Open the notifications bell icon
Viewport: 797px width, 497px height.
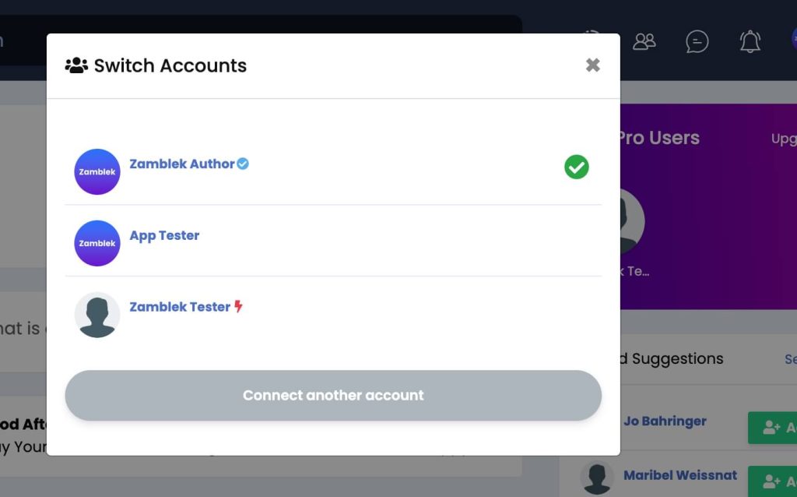[750, 41]
